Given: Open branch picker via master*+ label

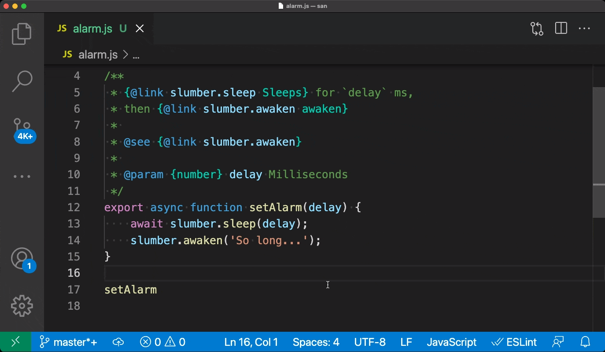Looking at the screenshot, I should [68, 342].
